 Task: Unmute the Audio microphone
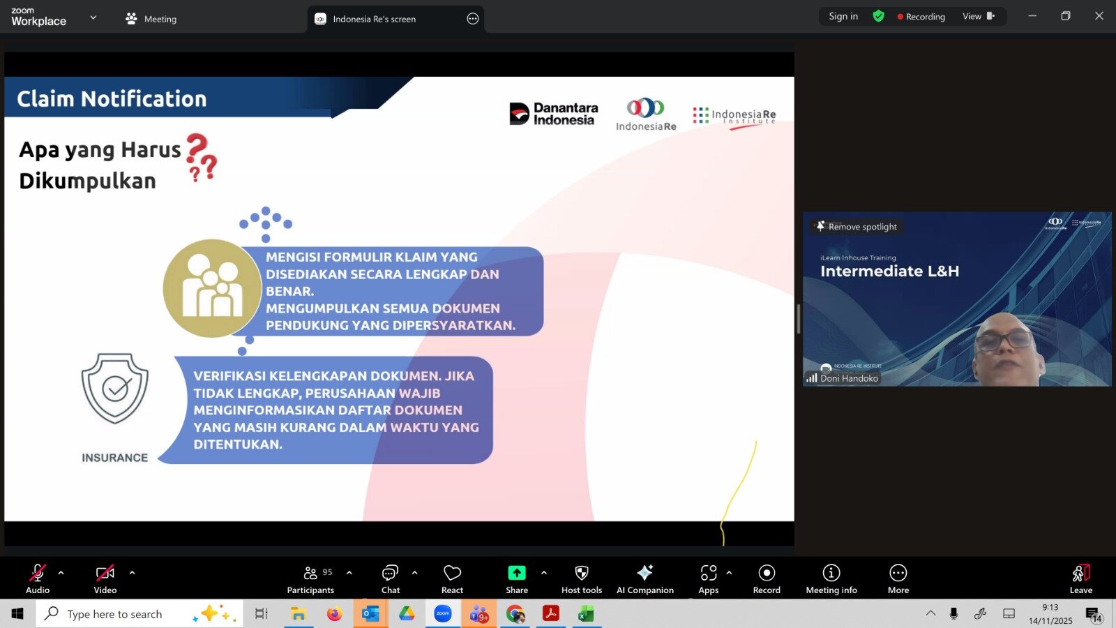[x=38, y=579]
